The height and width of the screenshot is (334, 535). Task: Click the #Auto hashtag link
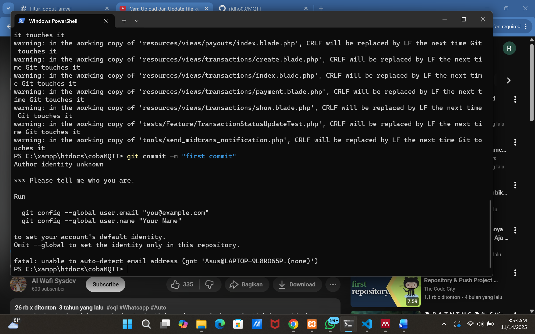(x=158, y=308)
